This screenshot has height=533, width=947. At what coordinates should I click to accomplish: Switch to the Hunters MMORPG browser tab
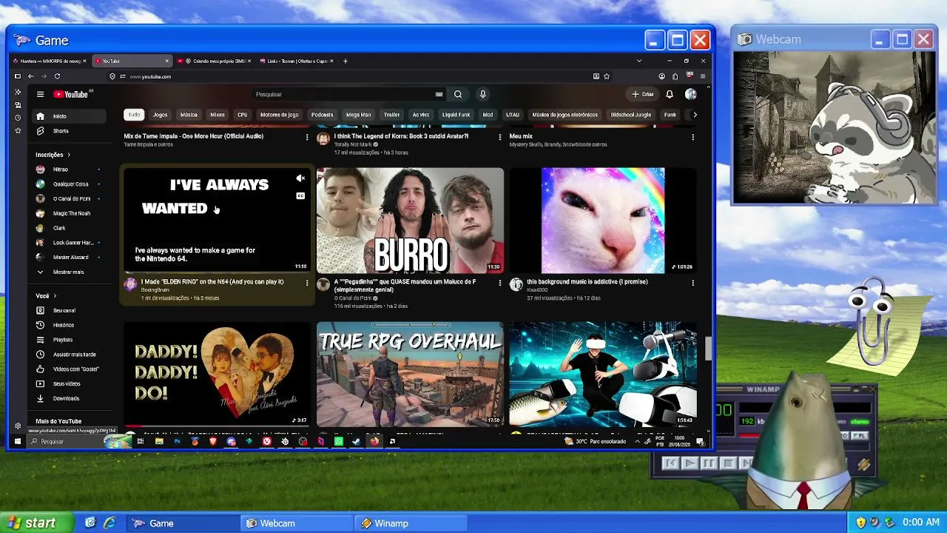pos(49,61)
